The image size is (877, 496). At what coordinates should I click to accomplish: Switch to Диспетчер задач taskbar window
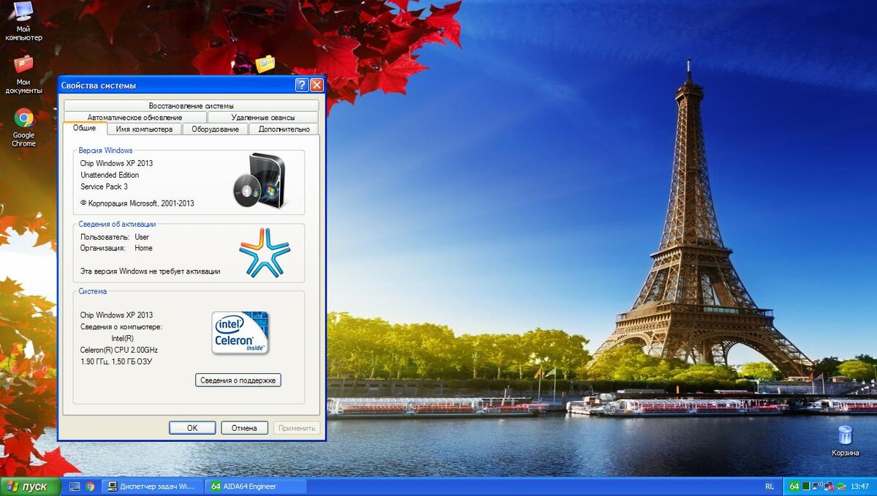pos(152,486)
